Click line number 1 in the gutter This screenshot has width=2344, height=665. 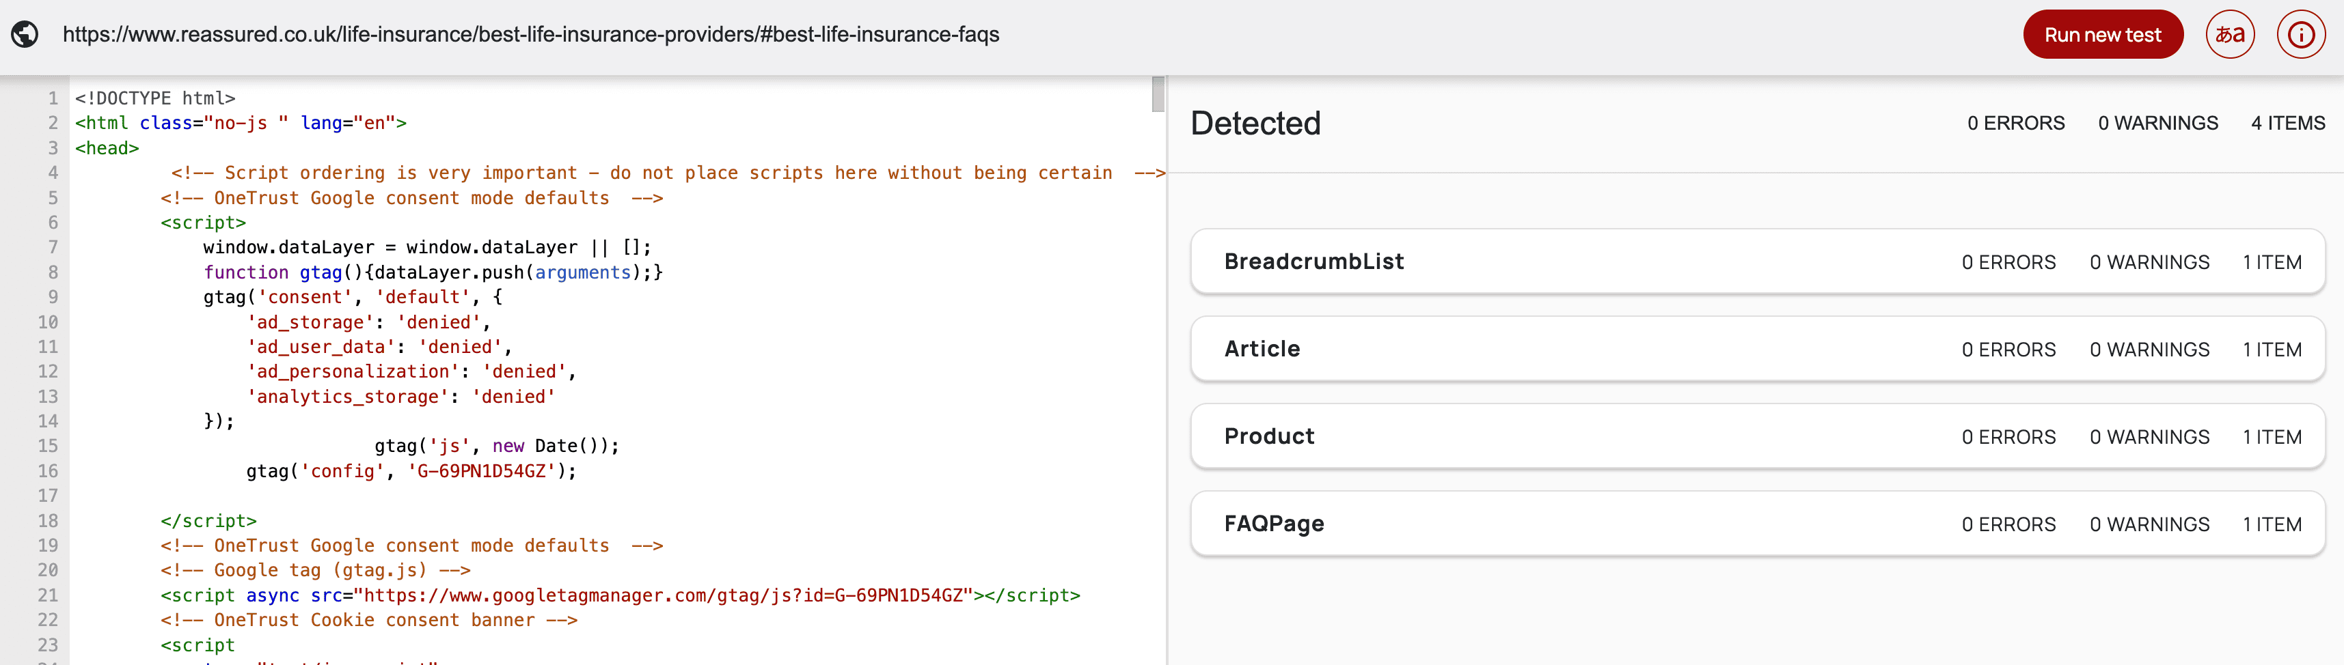click(53, 98)
